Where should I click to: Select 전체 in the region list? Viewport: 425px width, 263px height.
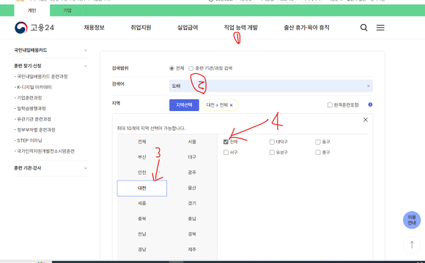(141, 142)
